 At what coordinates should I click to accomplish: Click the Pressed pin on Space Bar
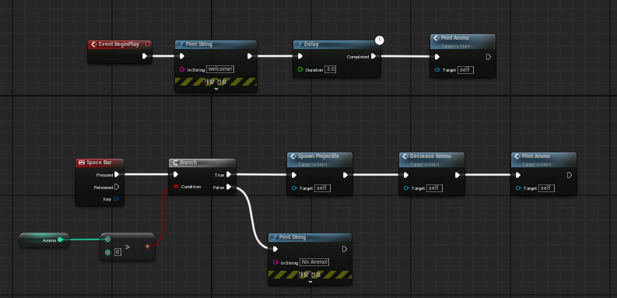pyautogui.click(x=117, y=174)
